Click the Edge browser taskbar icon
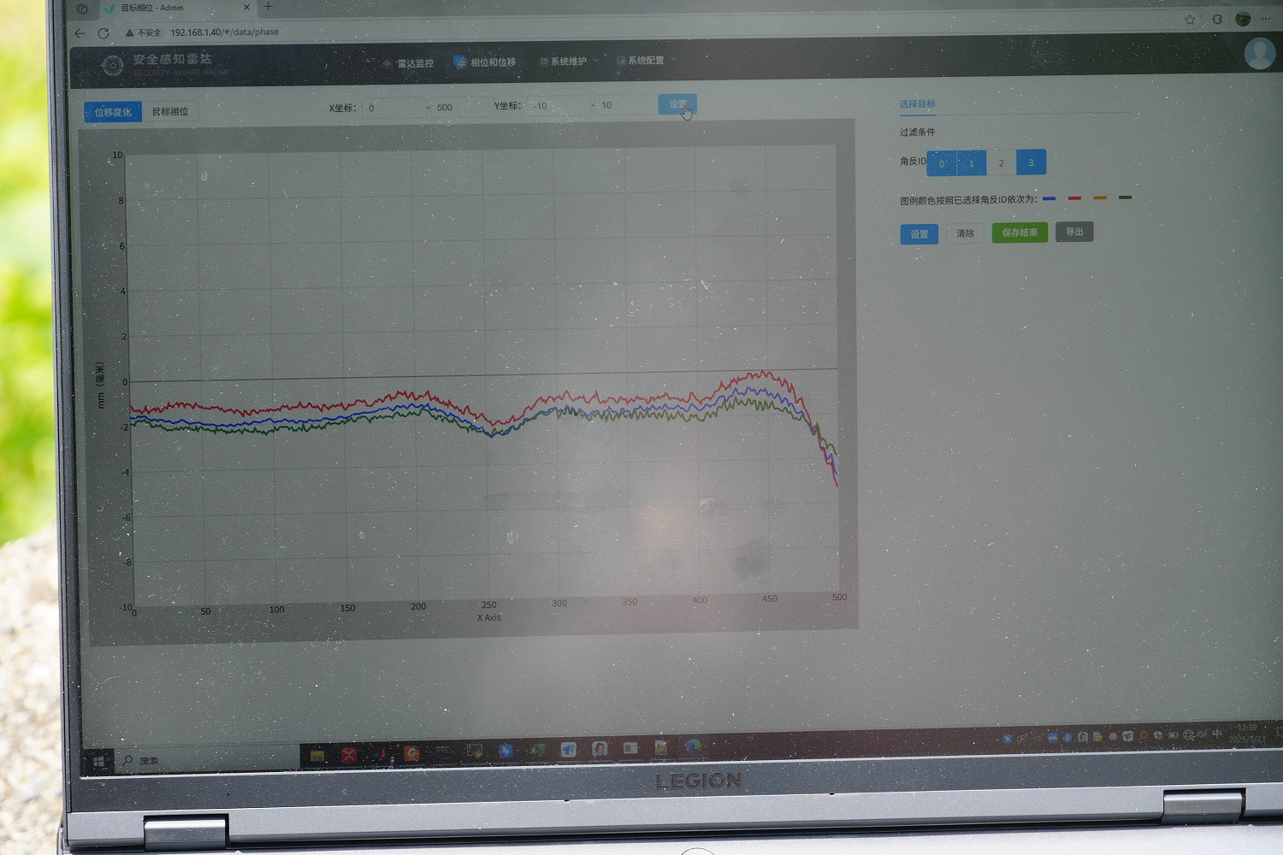The height and width of the screenshot is (855, 1283). point(693,747)
